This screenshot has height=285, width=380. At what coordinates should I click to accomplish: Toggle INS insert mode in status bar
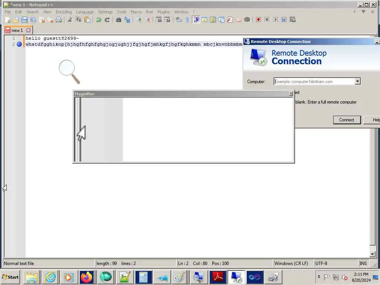point(363,263)
